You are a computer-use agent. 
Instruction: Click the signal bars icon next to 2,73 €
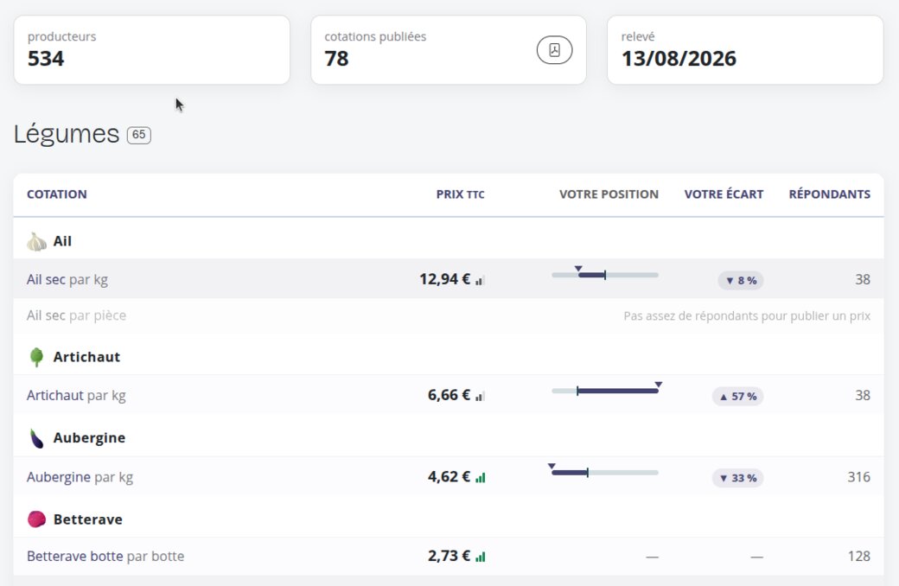coord(480,557)
